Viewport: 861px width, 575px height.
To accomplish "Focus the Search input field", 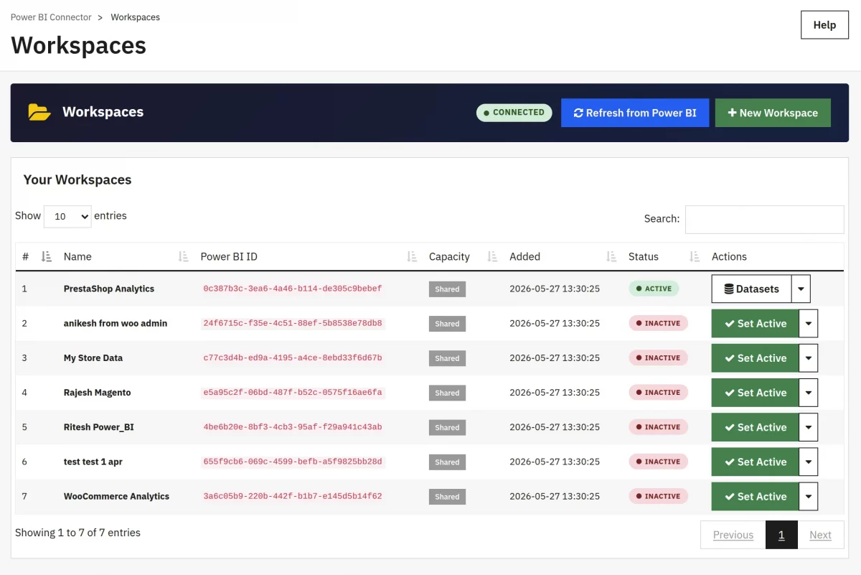I will (764, 219).
